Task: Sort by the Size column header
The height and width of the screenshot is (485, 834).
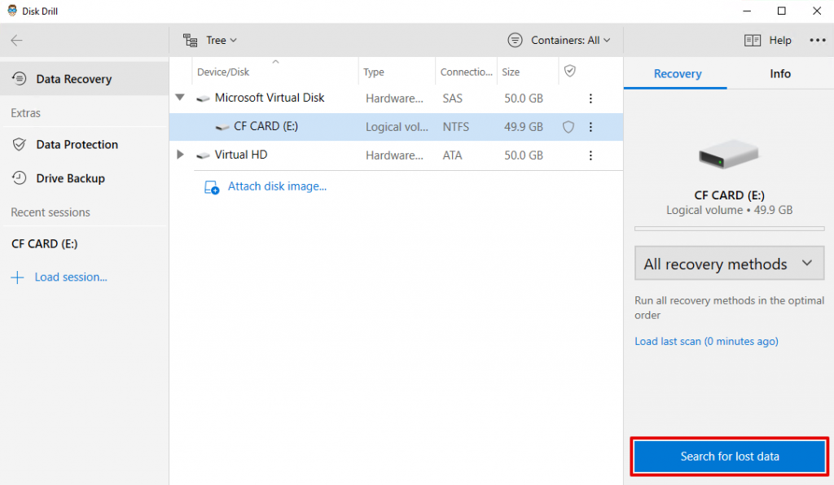Action: click(x=511, y=72)
